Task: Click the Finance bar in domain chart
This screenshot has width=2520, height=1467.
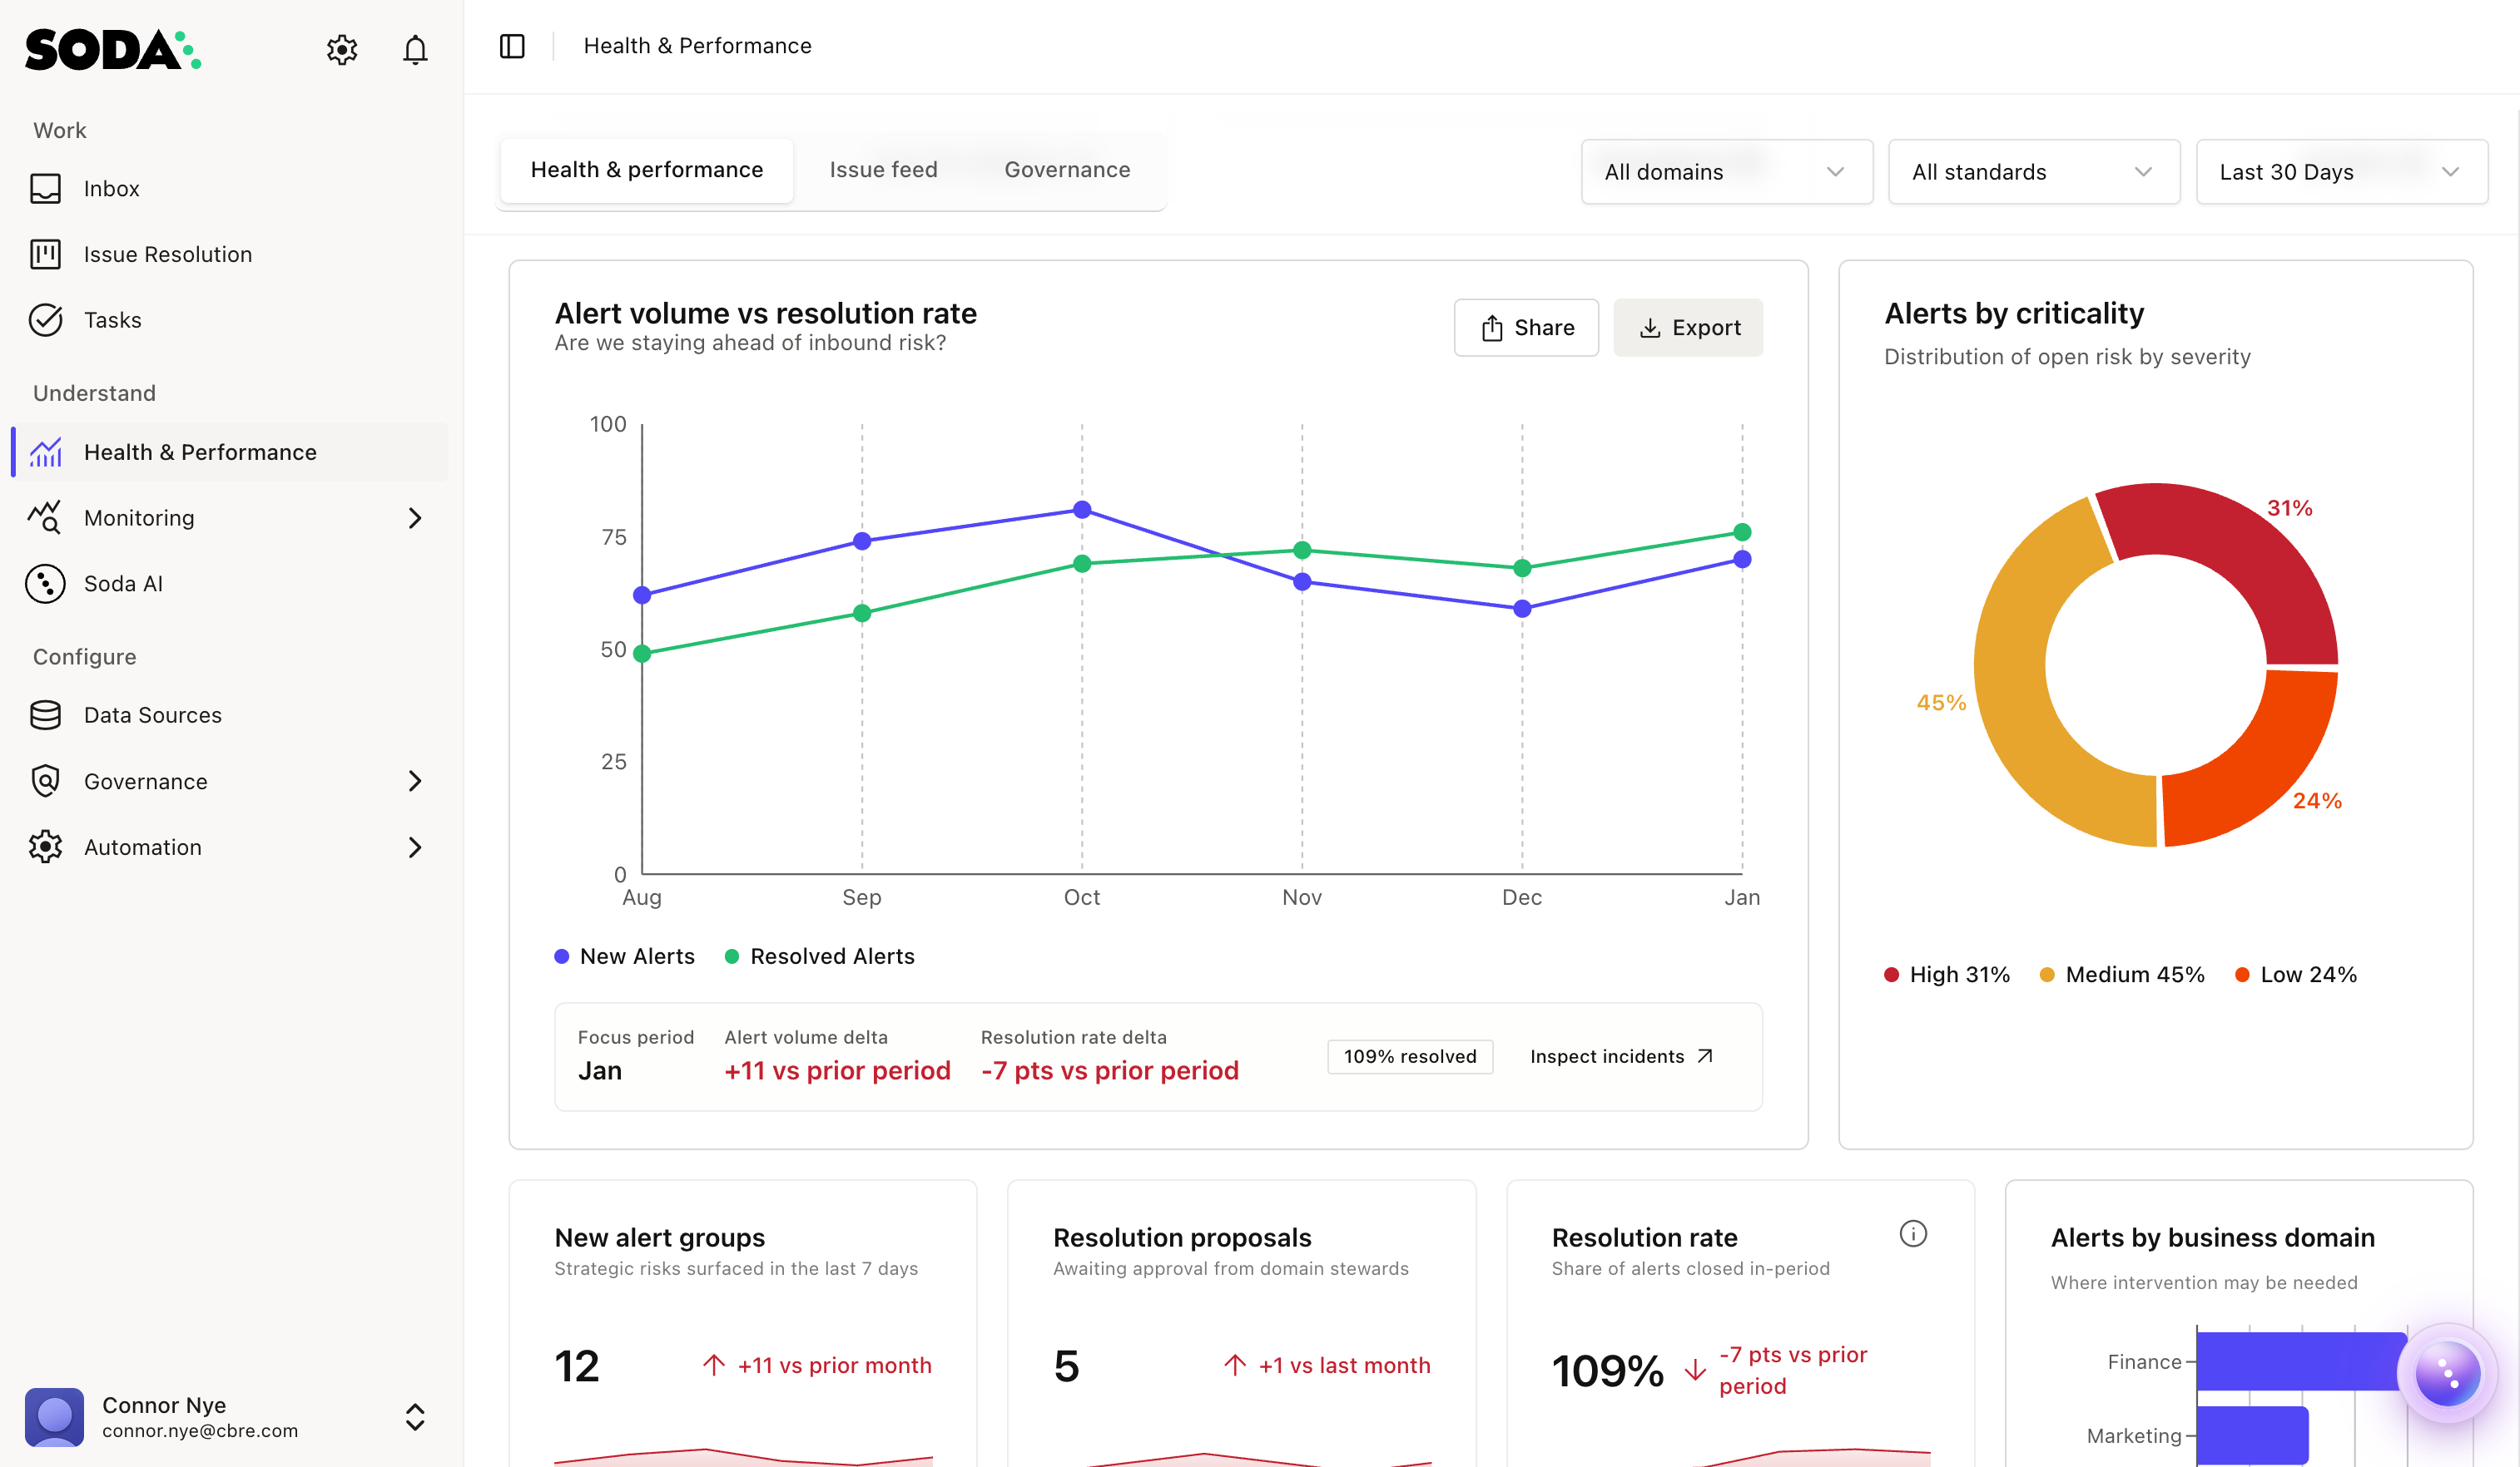Action: [2301, 1361]
